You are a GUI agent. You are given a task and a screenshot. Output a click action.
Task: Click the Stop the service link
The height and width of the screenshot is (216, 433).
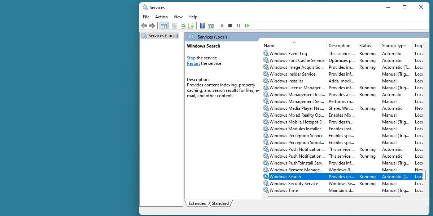(191, 58)
